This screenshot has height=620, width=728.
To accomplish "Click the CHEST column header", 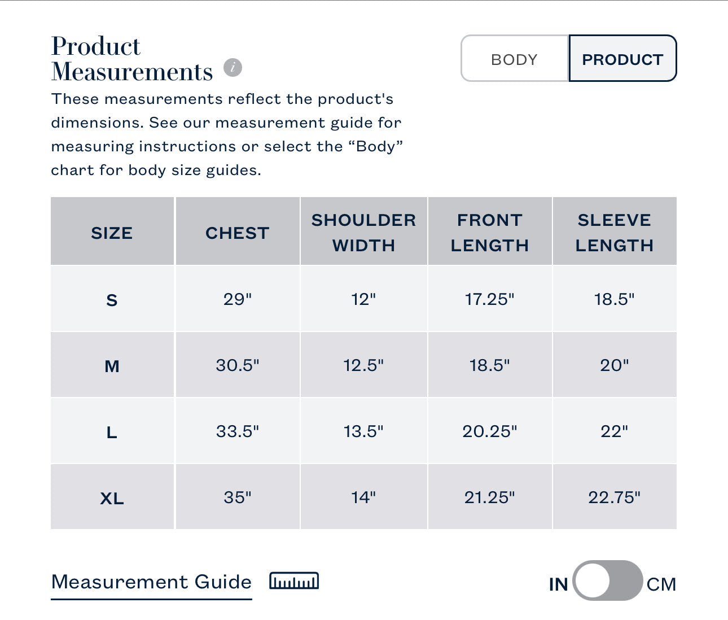I will (237, 233).
